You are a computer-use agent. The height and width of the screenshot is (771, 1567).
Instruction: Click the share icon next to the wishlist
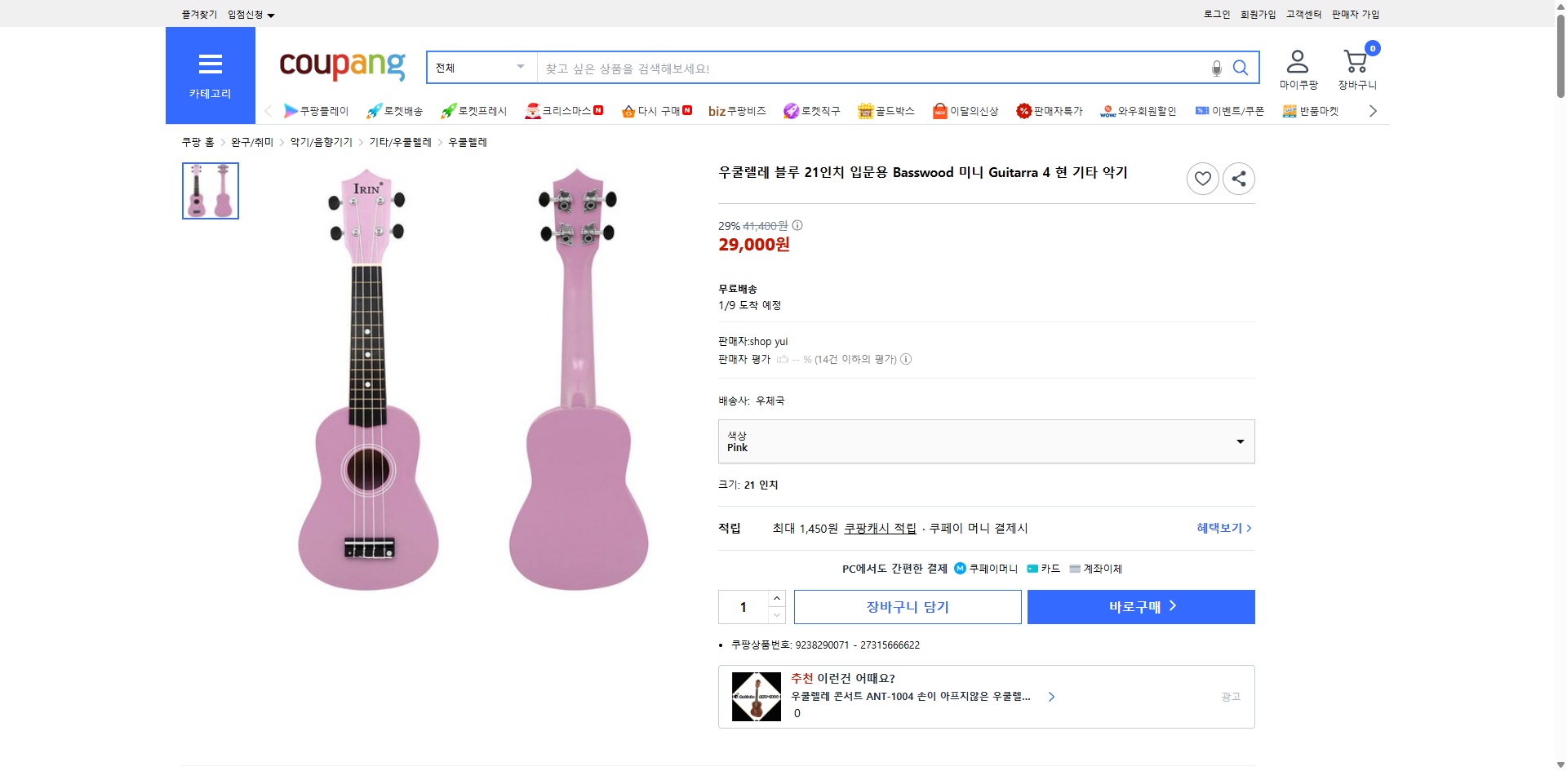click(1238, 178)
